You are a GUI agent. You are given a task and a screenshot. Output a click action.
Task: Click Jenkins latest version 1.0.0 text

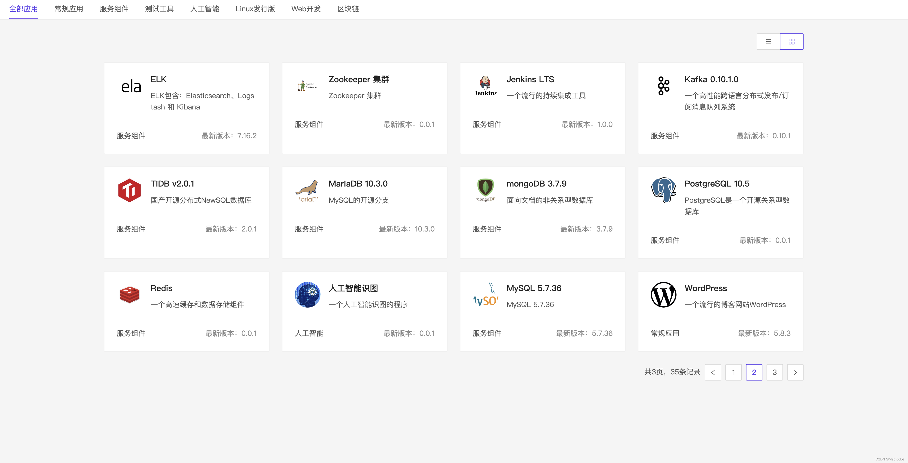[x=587, y=124]
